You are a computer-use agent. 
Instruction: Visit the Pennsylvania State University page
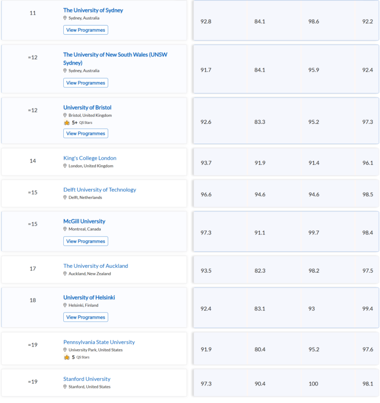(x=99, y=343)
